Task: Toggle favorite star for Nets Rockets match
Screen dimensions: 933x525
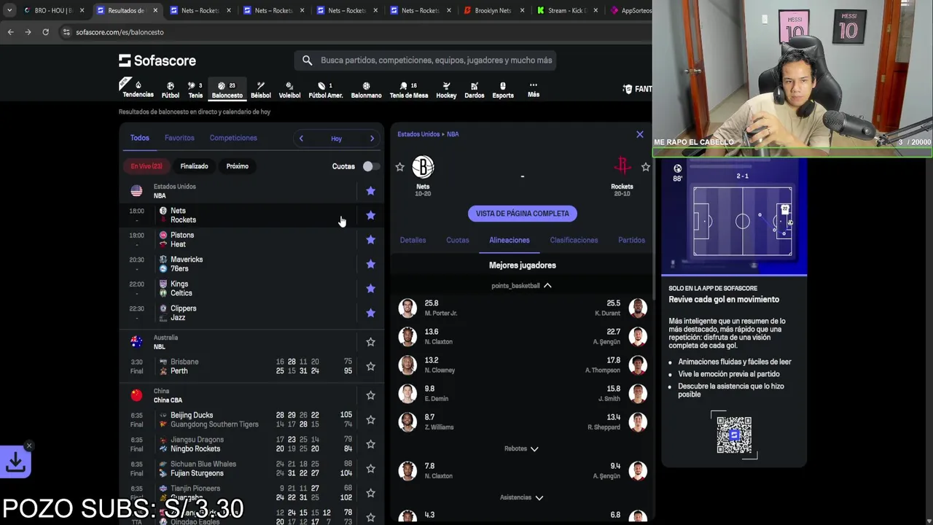Action: [370, 215]
